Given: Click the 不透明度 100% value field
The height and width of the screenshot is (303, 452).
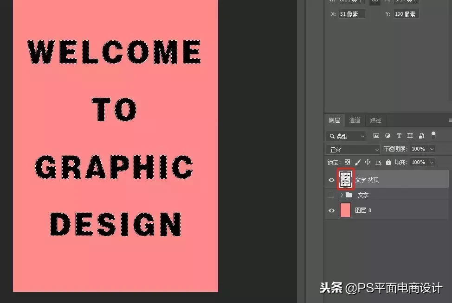Looking at the screenshot, I should click(x=419, y=149).
